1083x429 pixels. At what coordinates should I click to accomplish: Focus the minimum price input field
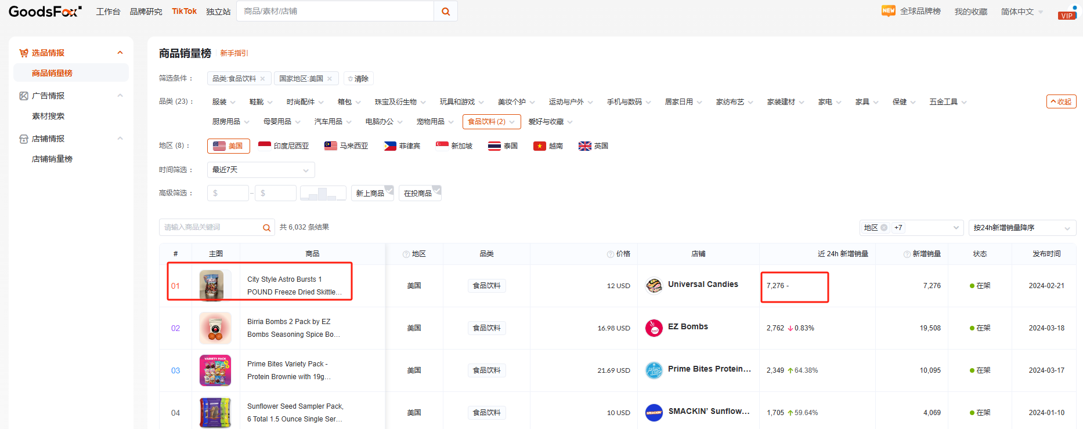pyautogui.click(x=228, y=193)
